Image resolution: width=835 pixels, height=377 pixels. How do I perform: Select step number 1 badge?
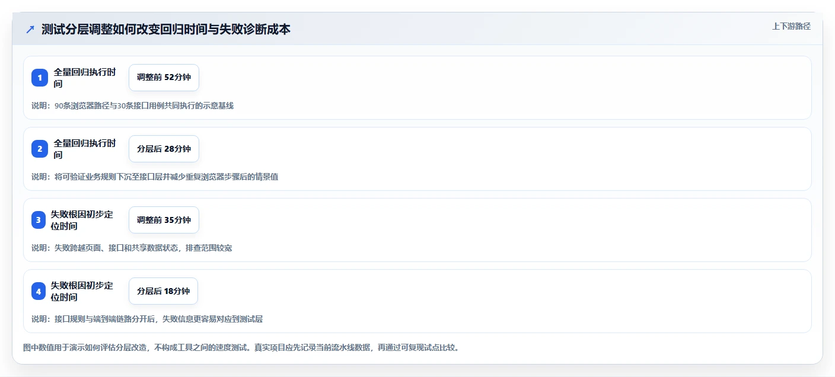[x=40, y=78]
